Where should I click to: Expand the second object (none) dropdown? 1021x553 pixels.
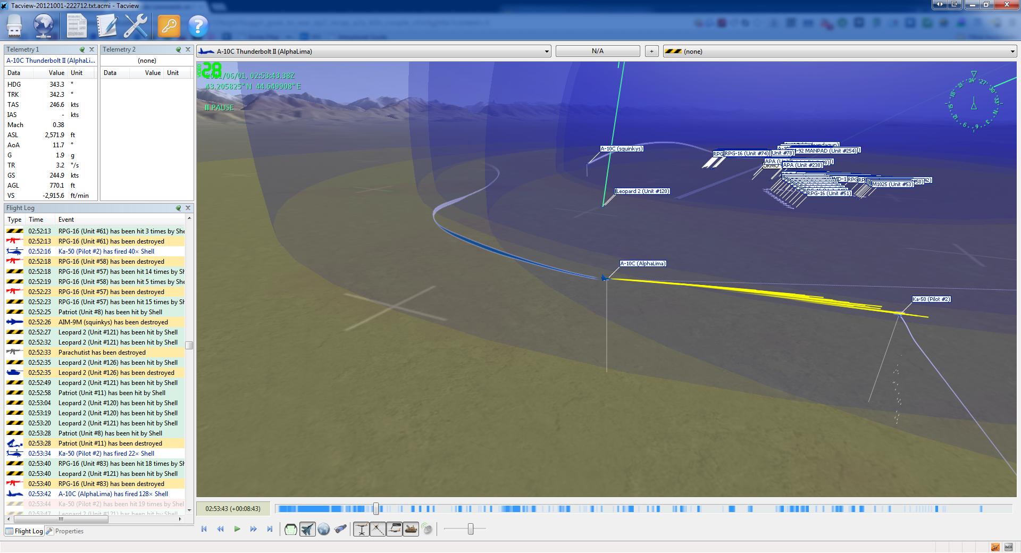tap(1011, 52)
